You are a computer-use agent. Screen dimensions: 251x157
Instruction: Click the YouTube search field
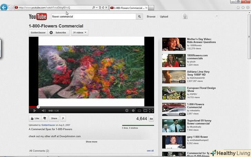pyautogui.click(x=94, y=17)
